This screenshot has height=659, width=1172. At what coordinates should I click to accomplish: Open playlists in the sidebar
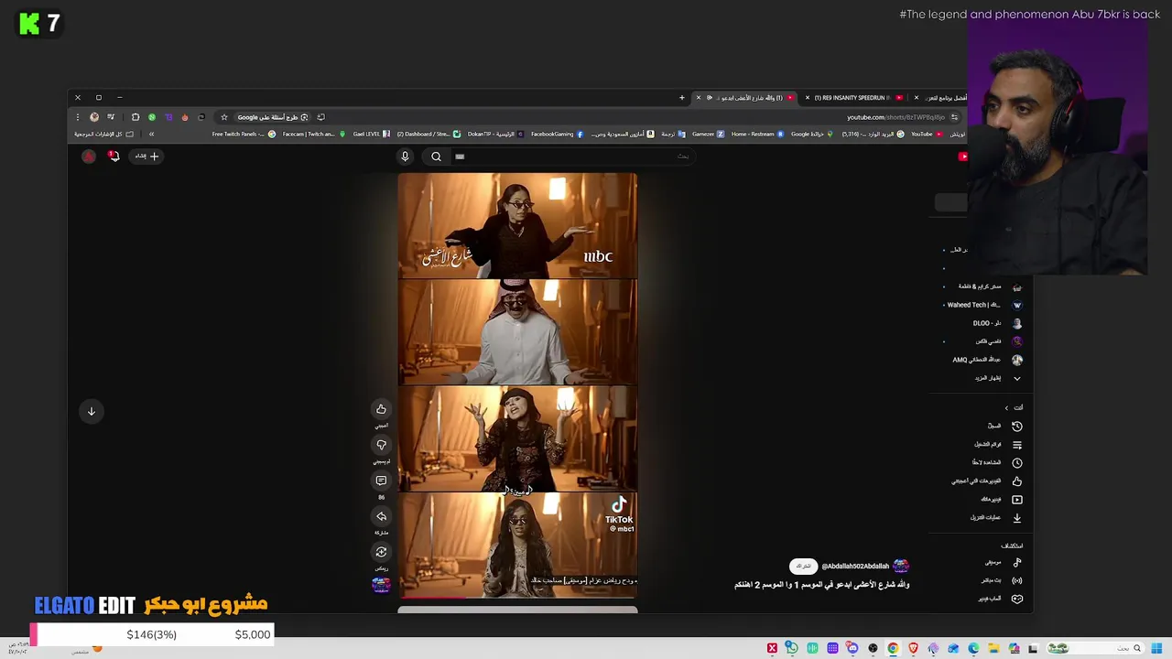[x=998, y=444]
